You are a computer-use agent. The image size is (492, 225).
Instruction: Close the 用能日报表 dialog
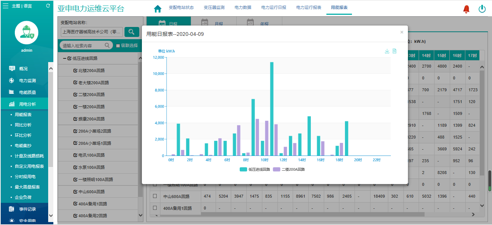point(402,32)
